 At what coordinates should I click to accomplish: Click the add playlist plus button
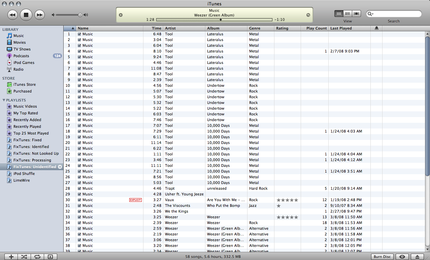[x=11, y=257]
